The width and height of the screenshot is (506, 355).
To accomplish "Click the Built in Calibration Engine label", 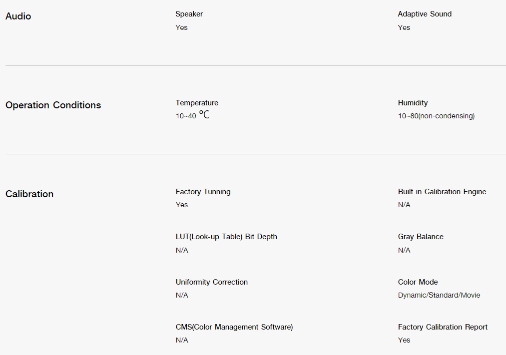I will click(x=442, y=192).
